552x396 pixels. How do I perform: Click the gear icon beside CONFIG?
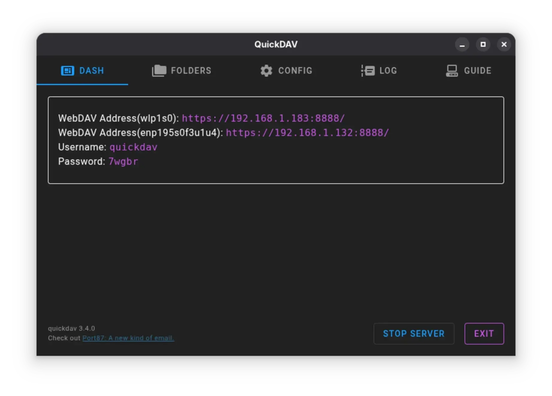click(266, 71)
